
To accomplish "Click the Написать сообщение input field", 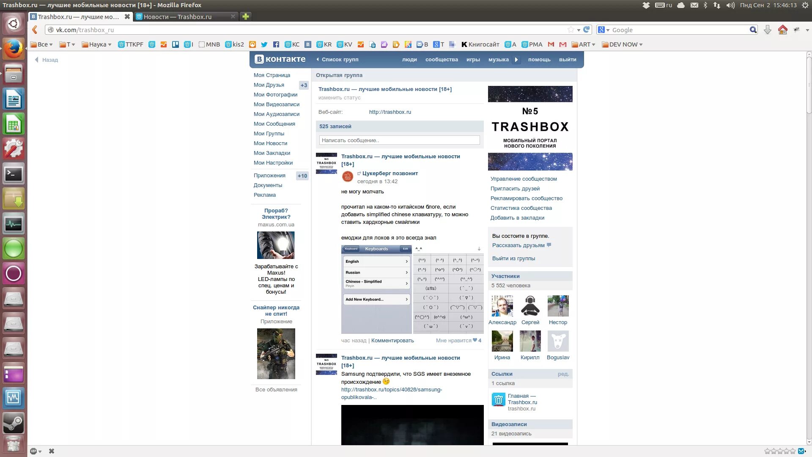I will coord(399,140).
